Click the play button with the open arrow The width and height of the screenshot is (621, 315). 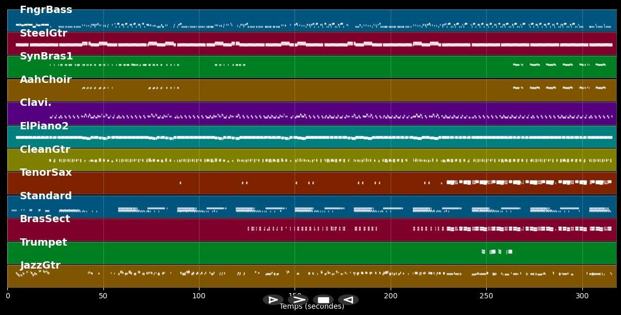click(x=298, y=300)
